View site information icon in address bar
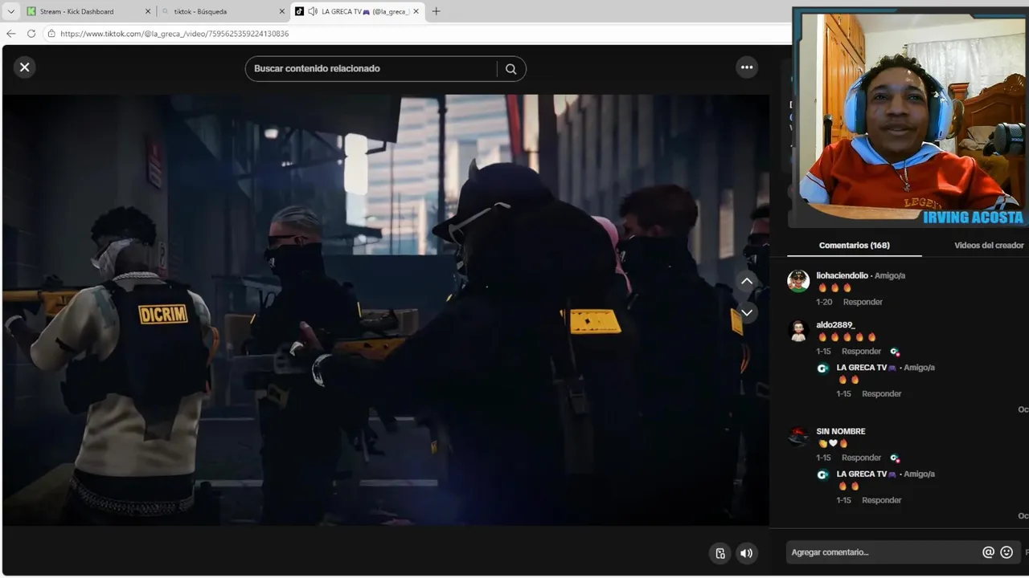The width and height of the screenshot is (1029, 578). pyautogui.click(x=51, y=34)
